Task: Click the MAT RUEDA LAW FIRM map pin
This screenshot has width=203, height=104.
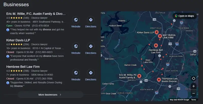Action: 160,36
